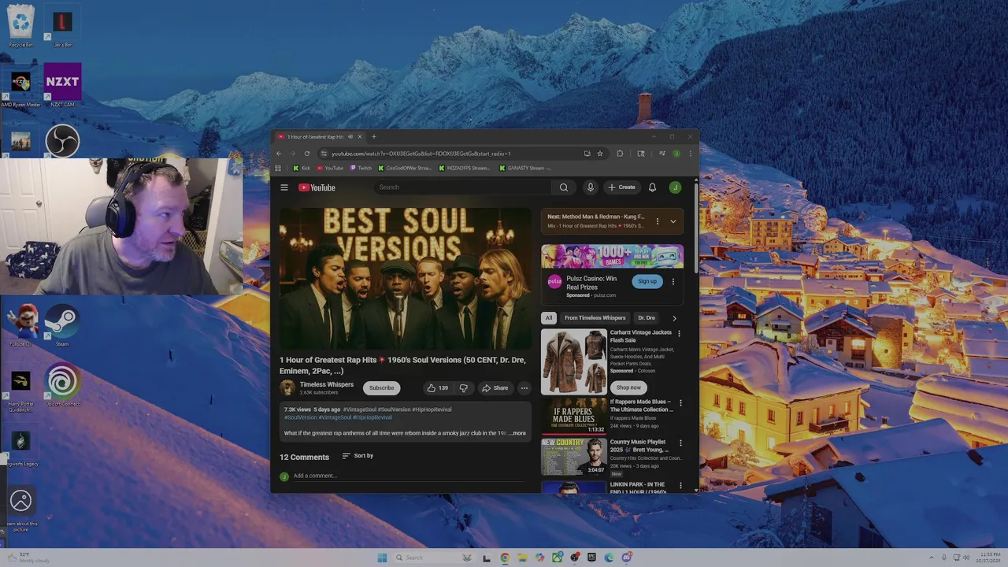Open Ubisoft Connect desktop icon
Image resolution: width=1008 pixels, height=567 pixels.
coord(62,384)
